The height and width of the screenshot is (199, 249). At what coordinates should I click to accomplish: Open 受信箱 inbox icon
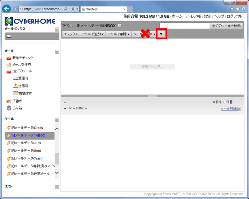click(x=16, y=78)
